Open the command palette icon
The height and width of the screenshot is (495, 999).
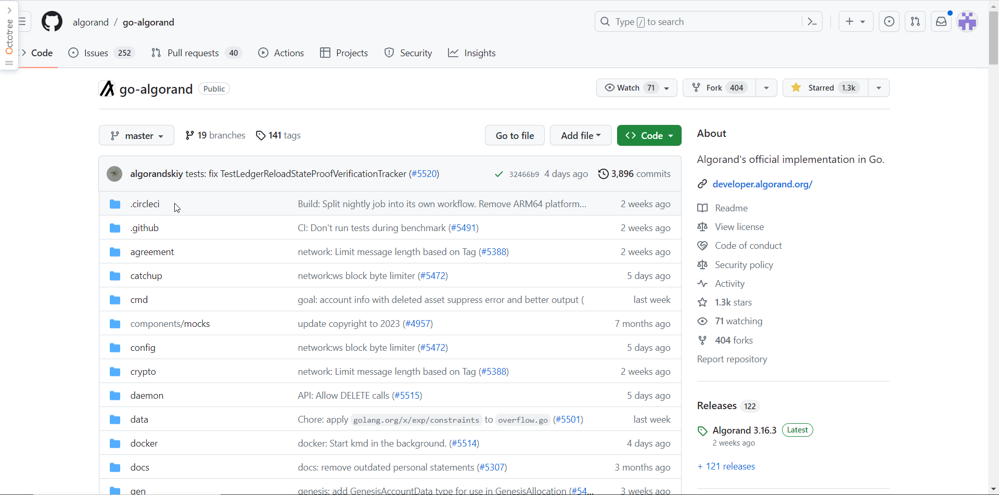812,21
